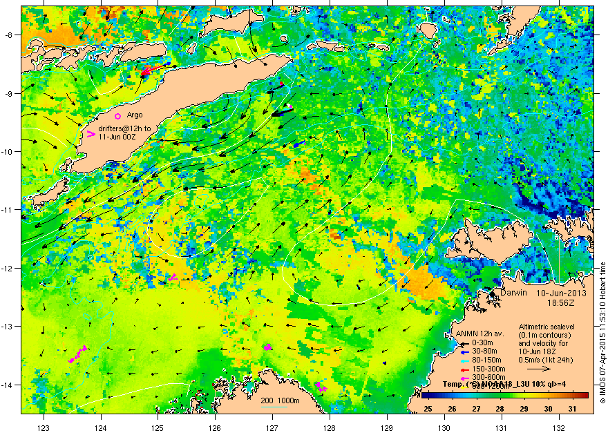Click the '80-150m' legend label

(x=486, y=360)
